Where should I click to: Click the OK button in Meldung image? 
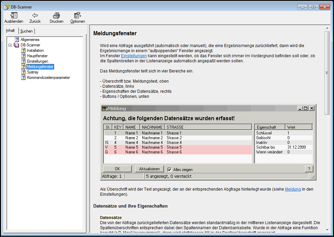coord(117,169)
